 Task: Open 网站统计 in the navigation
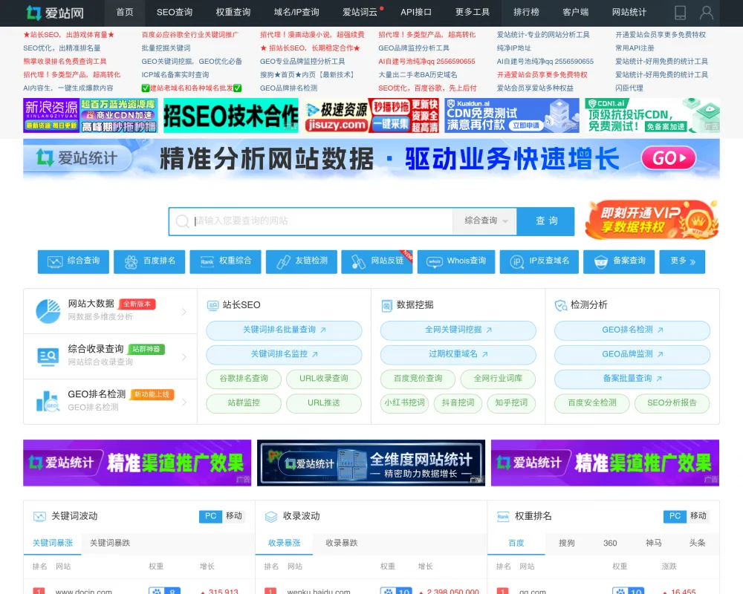click(629, 13)
